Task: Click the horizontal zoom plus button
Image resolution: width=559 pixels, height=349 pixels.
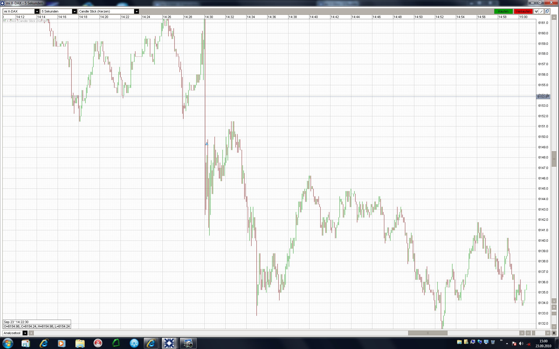Action: (548, 333)
